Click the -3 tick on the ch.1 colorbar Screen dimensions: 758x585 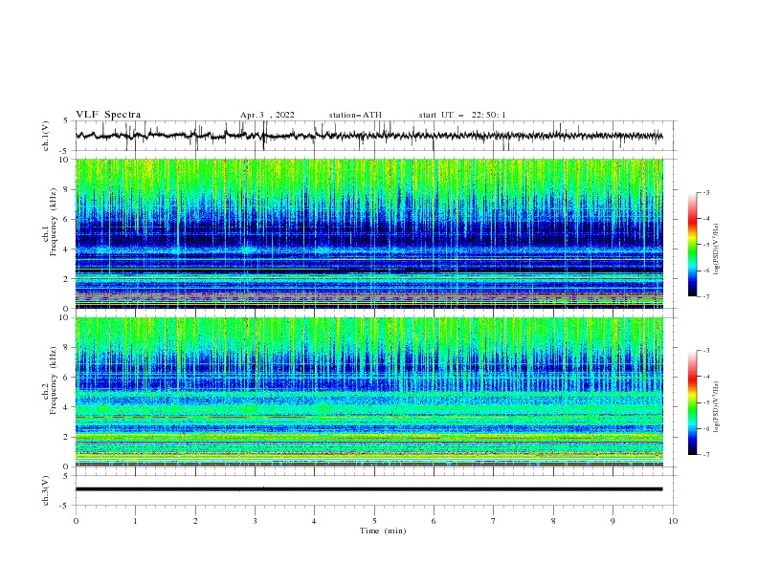(x=705, y=192)
